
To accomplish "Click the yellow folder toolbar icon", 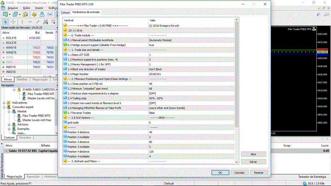I will click(34, 15).
